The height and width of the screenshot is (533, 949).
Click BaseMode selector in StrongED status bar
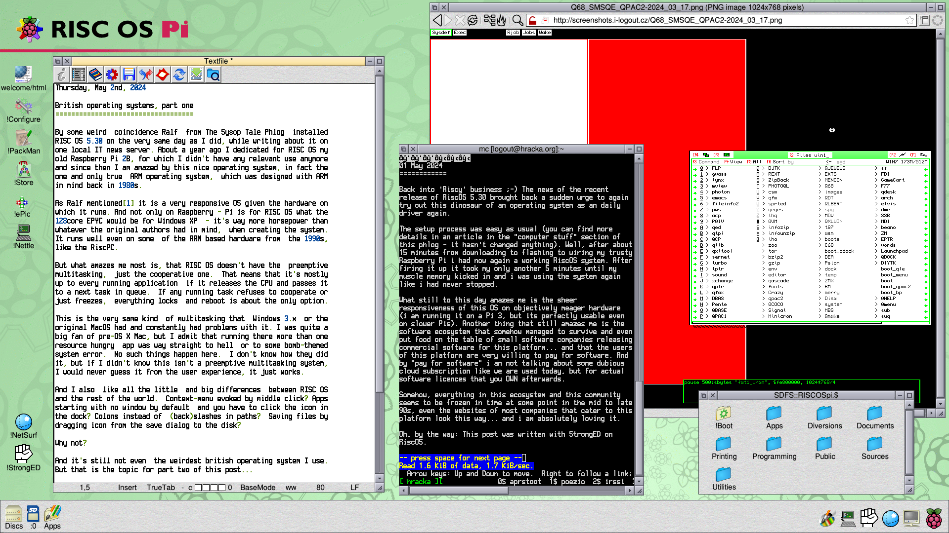258,488
